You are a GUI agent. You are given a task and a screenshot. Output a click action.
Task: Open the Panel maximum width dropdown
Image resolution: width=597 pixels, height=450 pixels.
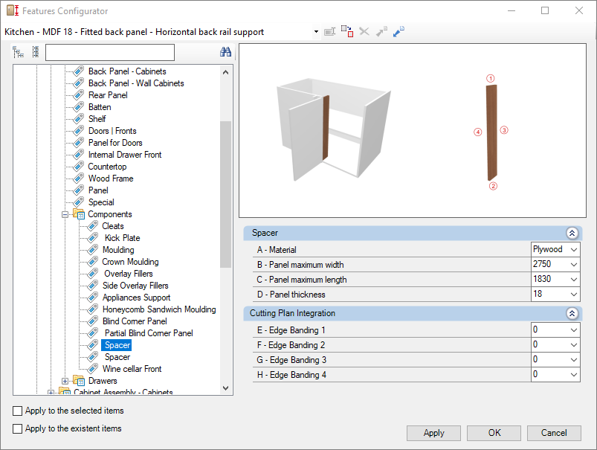pos(574,265)
